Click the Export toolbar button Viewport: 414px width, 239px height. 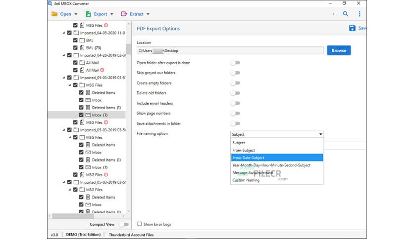(101, 14)
